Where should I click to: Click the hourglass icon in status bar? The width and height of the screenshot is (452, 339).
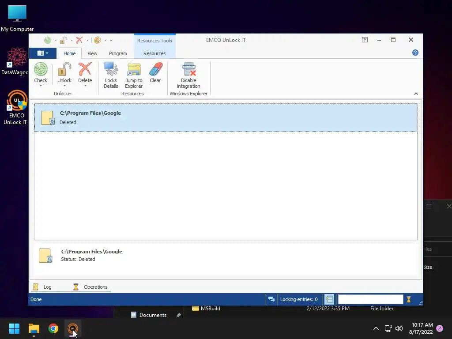tap(408, 299)
